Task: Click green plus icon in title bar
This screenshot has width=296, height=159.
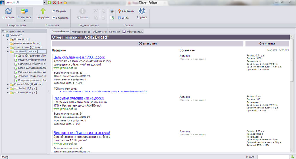Action: click(49, 2)
